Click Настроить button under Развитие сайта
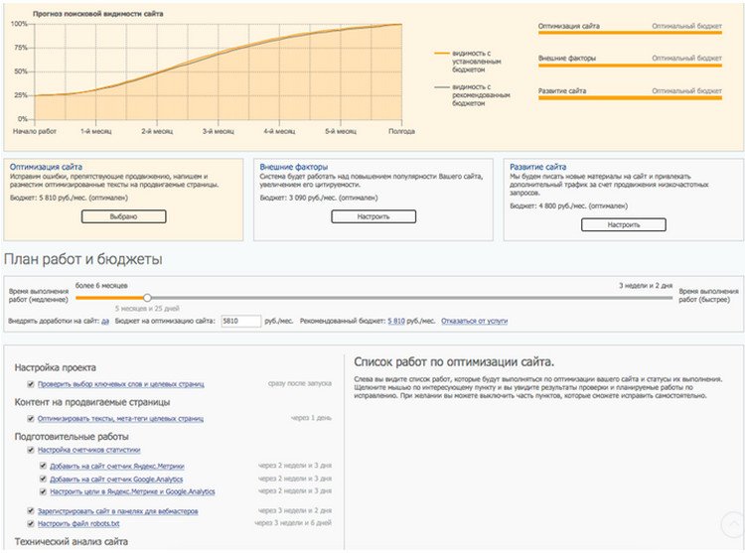This screenshot has height=553, width=745. 624,224
